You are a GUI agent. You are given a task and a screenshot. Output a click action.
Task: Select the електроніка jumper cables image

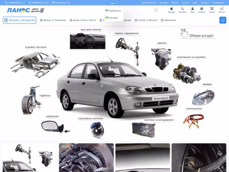(x=193, y=121)
